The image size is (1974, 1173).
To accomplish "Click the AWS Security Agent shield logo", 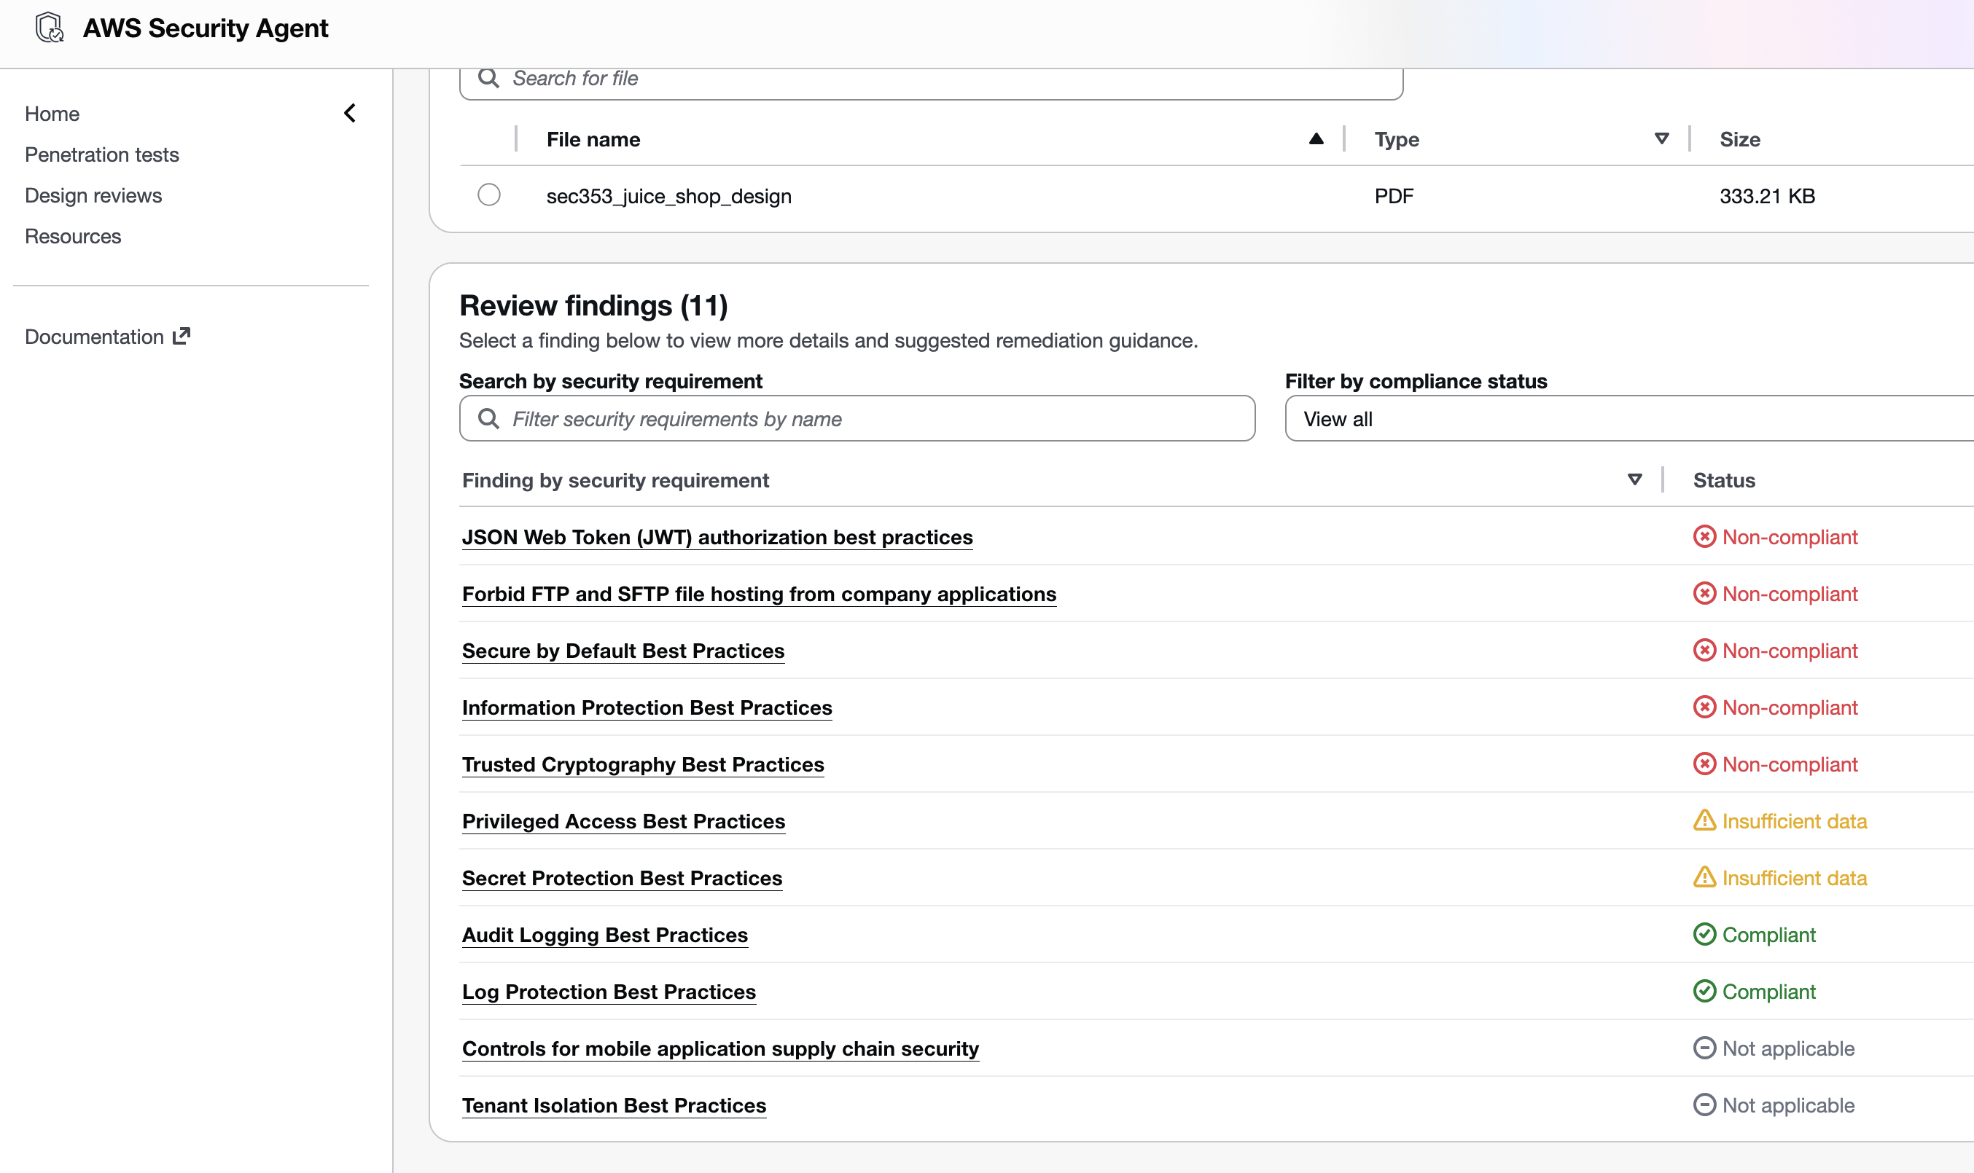I will click(50, 28).
